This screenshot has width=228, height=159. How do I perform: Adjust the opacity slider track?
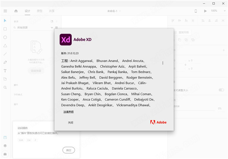(x=195, y=110)
